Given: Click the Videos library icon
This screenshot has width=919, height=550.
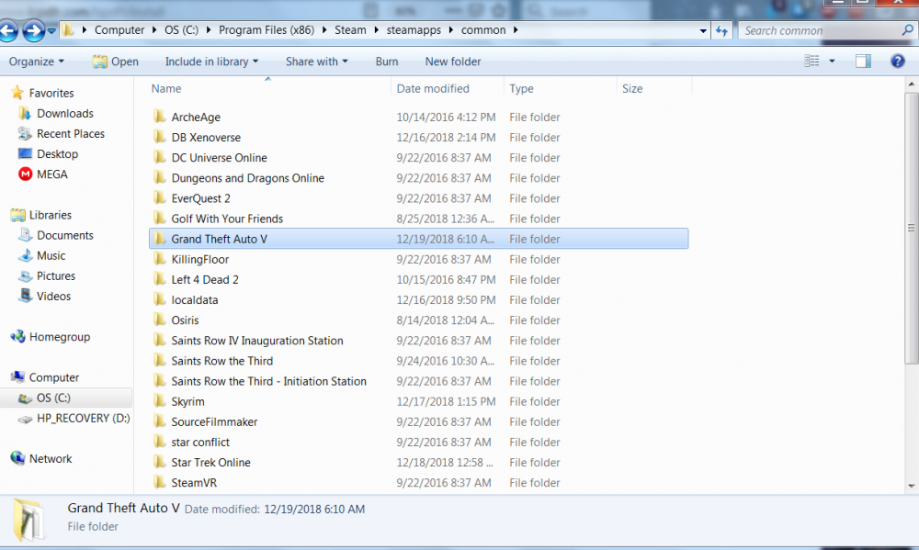Looking at the screenshot, I should point(25,296).
